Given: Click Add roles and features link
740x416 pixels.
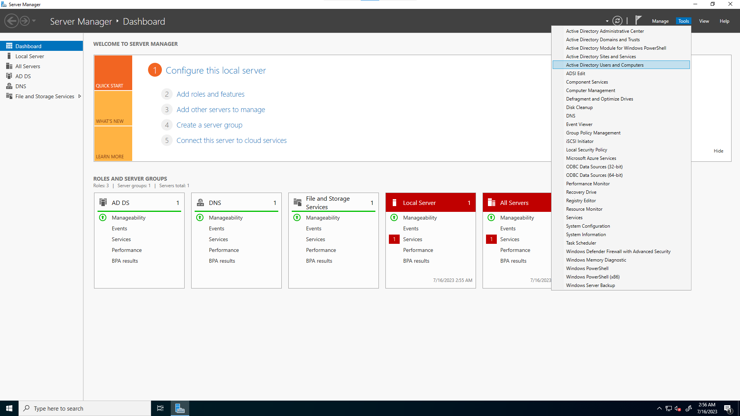Looking at the screenshot, I should tap(210, 94).
